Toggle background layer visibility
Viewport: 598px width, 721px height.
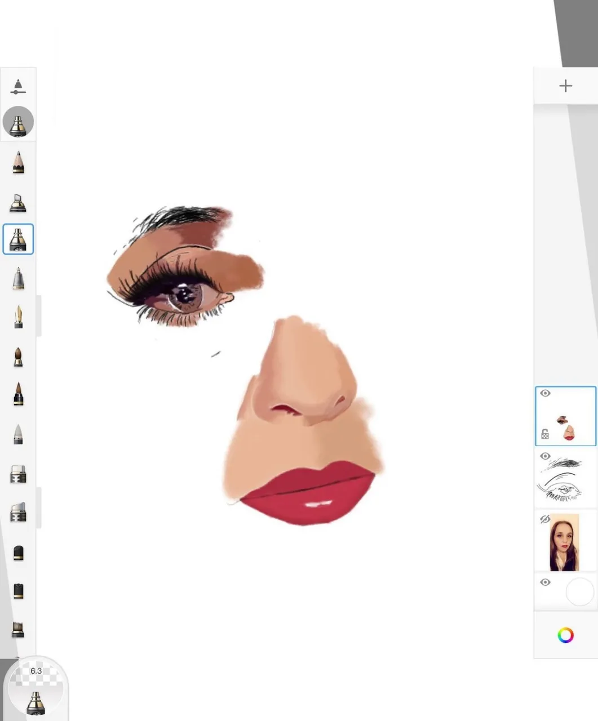(x=545, y=582)
